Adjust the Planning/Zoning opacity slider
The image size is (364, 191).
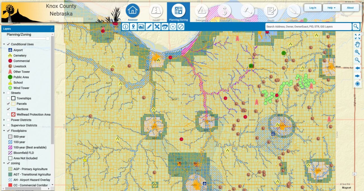click(x=29, y=39)
